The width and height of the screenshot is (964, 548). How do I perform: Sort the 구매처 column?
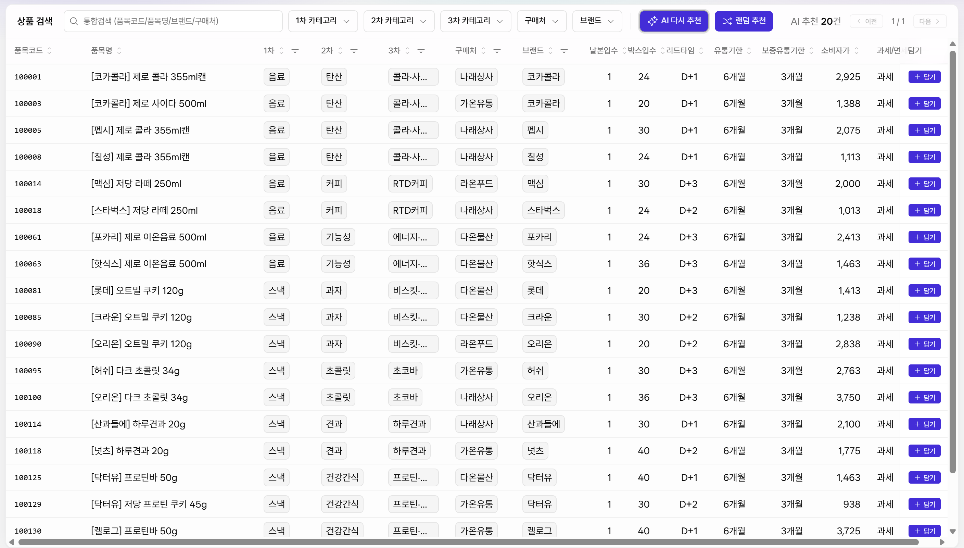click(x=484, y=50)
